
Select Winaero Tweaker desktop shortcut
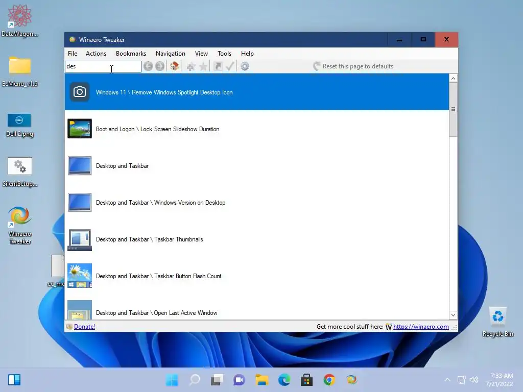[x=20, y=226]
